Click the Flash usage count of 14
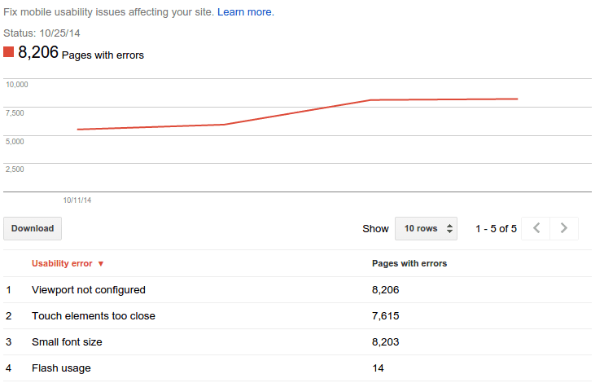The image size is (604, 383). [x=378, y=368]
